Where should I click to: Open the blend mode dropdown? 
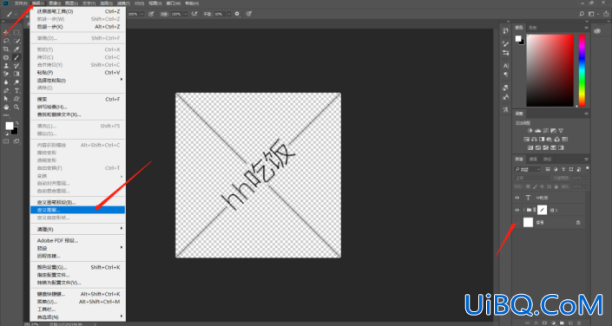coord(532,178)
